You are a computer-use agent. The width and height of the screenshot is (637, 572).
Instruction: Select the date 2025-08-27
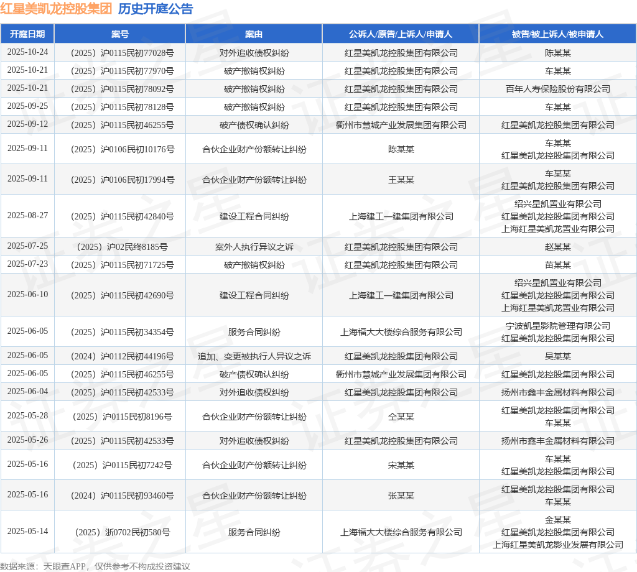[x=27, y=216]
